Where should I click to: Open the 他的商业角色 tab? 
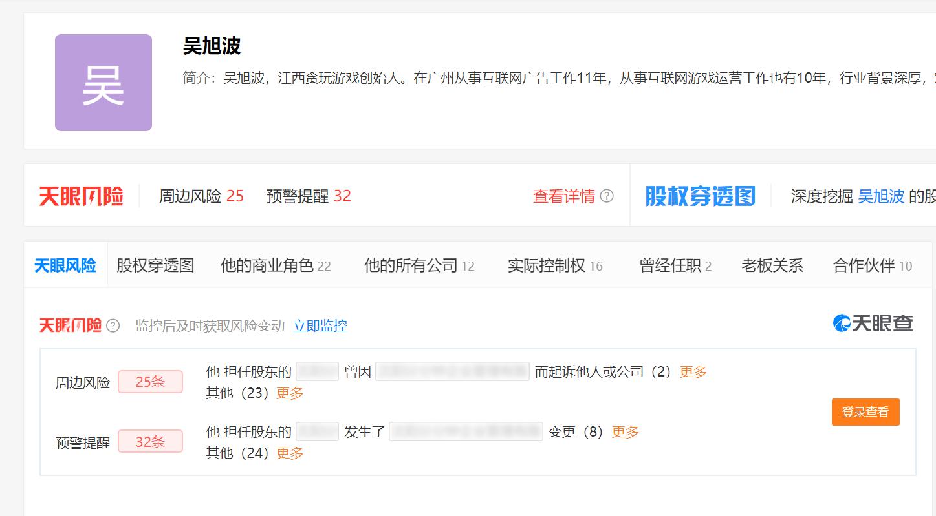pos(272,265)
